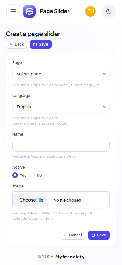Open the hamburger navigation menu
The image size is (122, 265).
[13, 11]
